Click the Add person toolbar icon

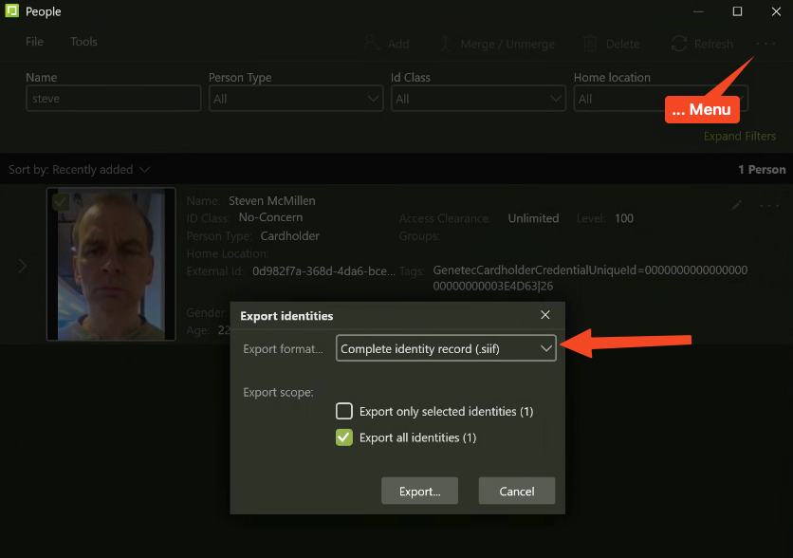point(373,44)
